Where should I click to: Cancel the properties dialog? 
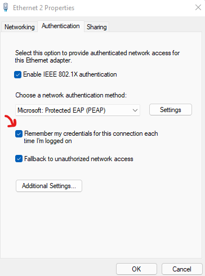182,269
